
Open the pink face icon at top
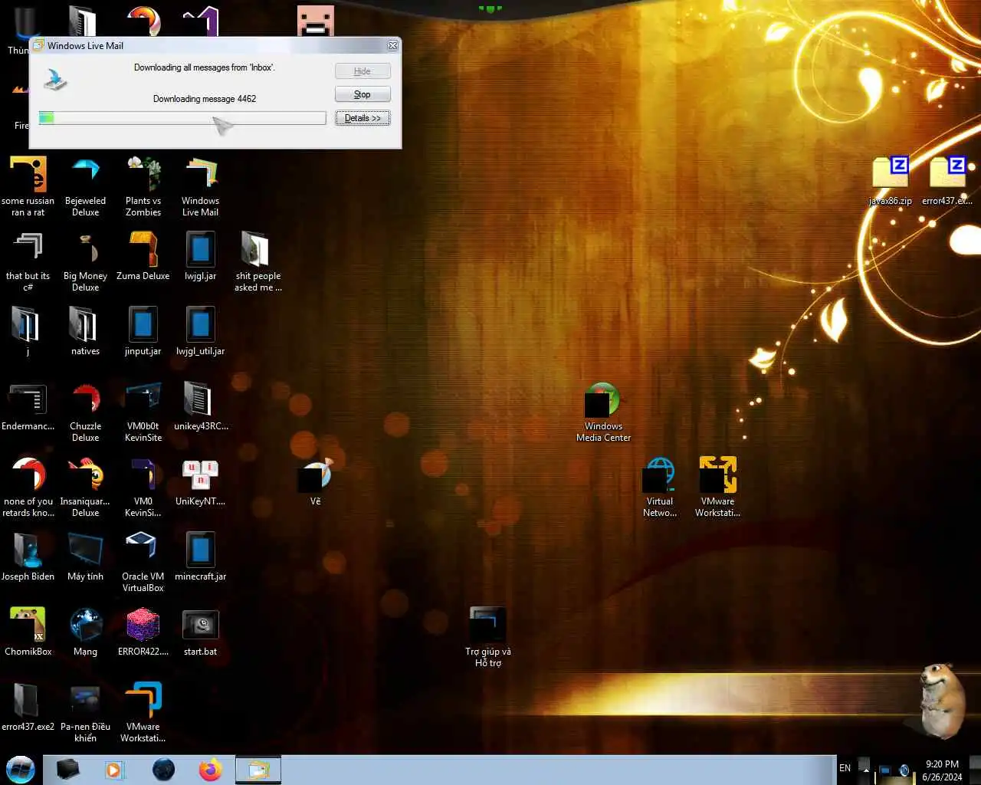coord(316,20)
